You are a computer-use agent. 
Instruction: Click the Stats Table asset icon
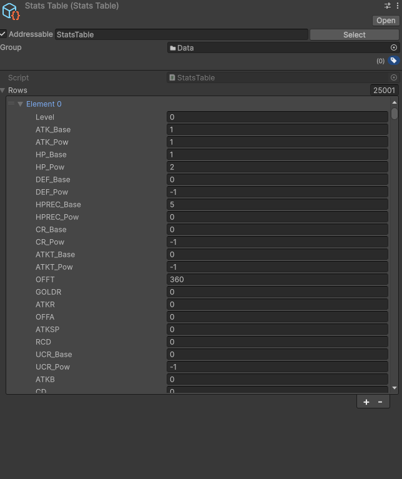click(x=11, y=11)
